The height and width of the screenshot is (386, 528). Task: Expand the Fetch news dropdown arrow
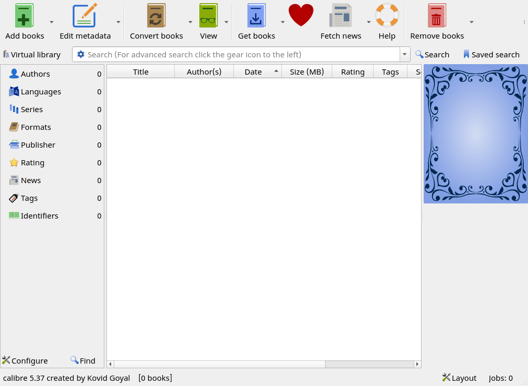pos(369,22)
